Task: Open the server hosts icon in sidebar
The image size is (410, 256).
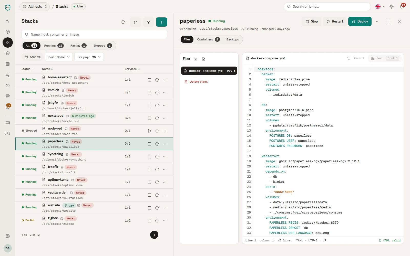Action: [x=8, y=64]
